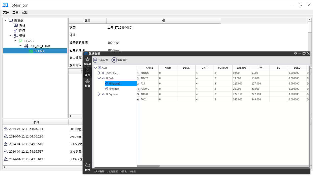
Task: Open 仿真设置 simulation settings
Action: 101,60
